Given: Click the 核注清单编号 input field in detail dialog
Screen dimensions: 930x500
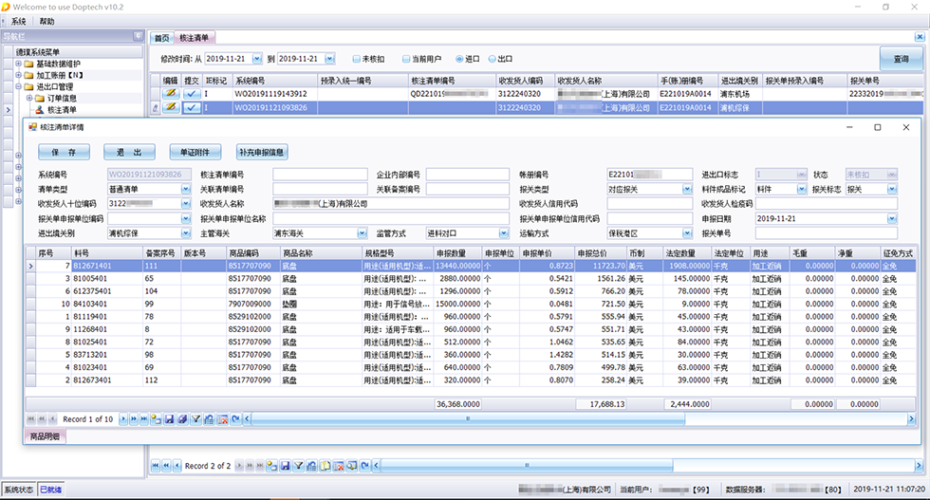Looking at the screenshot, I should pyautogui.click(x=321, y=175).
